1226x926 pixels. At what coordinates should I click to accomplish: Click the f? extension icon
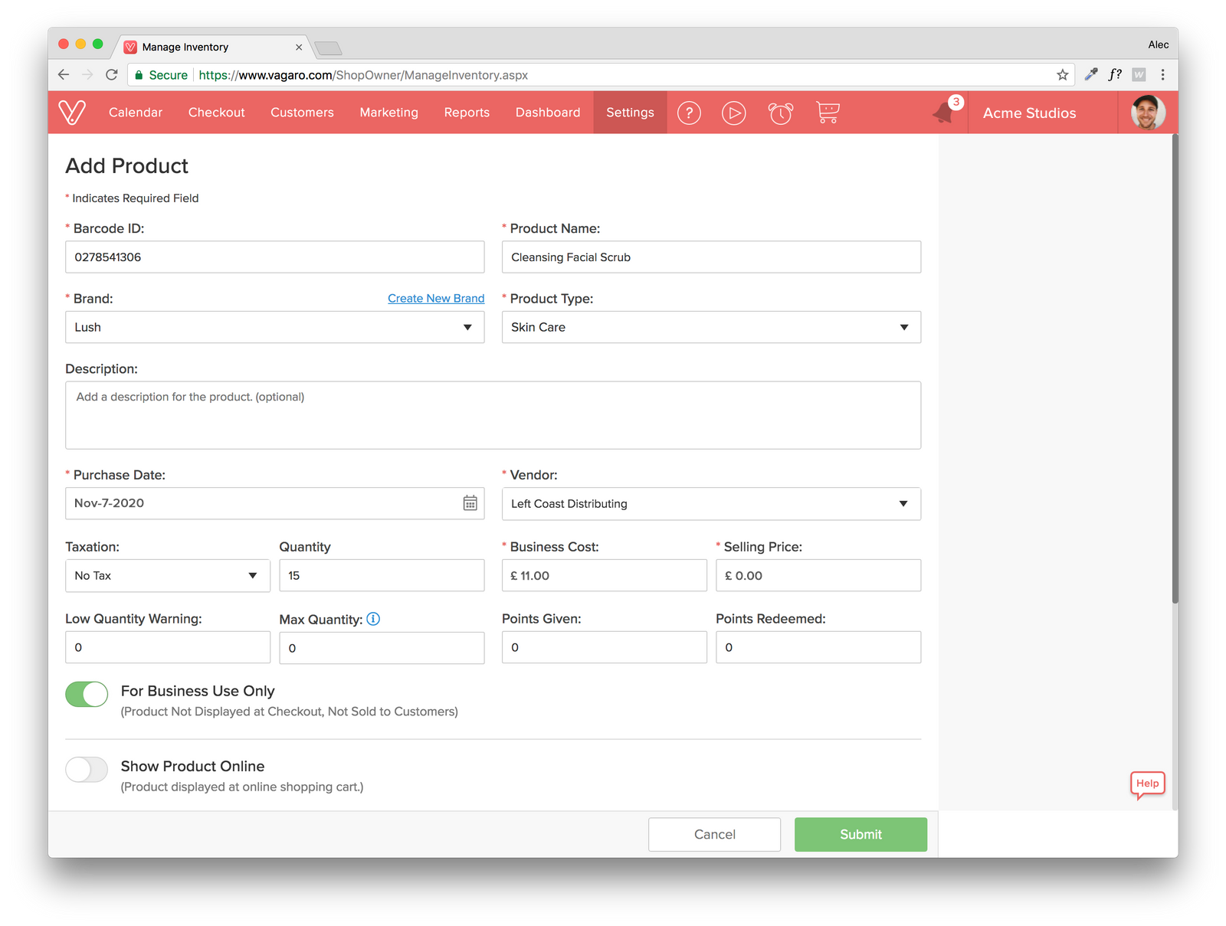tap(1115, 74)
